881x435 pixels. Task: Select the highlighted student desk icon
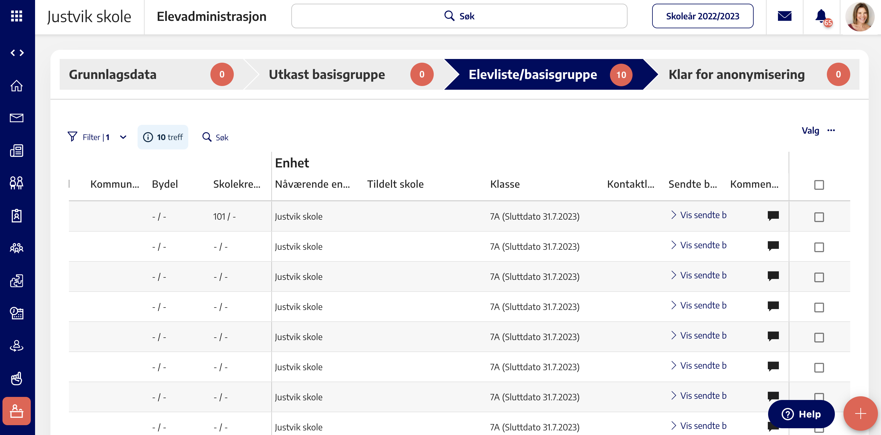(x=16, y=411)
